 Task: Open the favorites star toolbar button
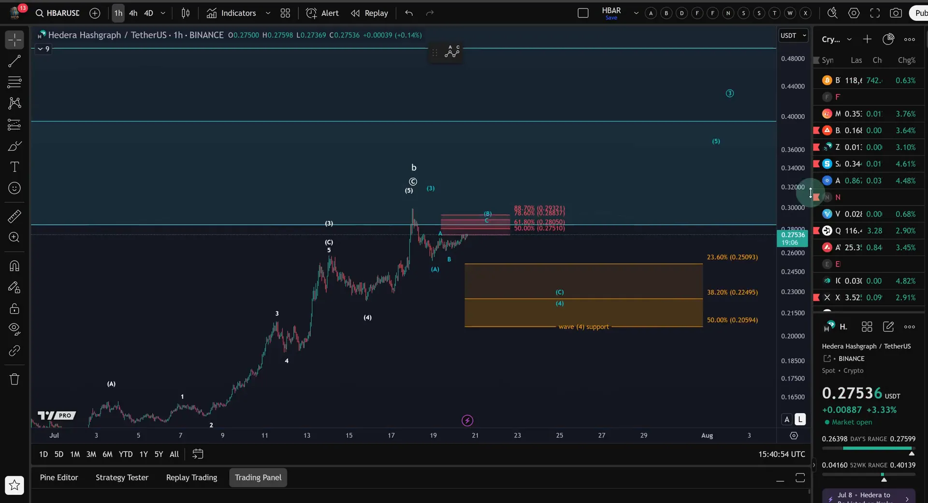(x=14, y=486)
